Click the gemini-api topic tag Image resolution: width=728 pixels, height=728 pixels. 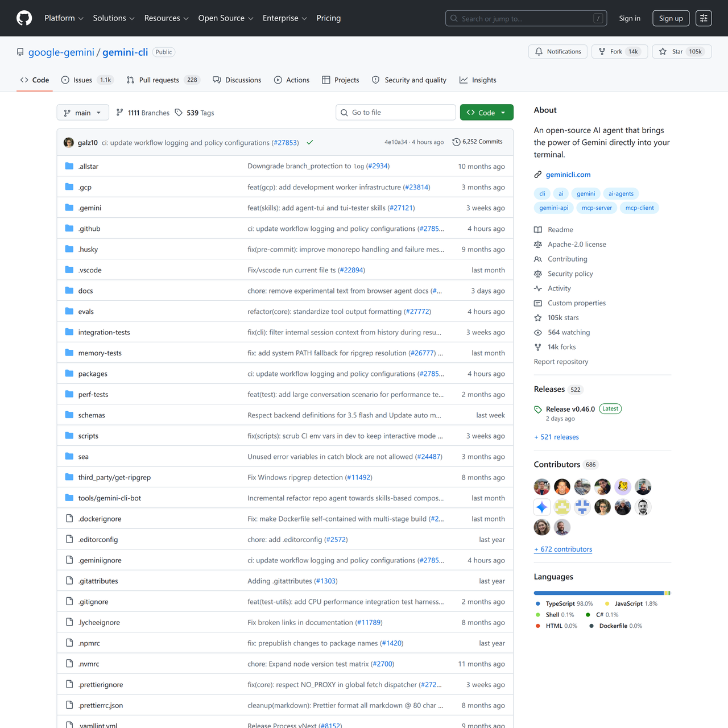click(x=554, y=208)
